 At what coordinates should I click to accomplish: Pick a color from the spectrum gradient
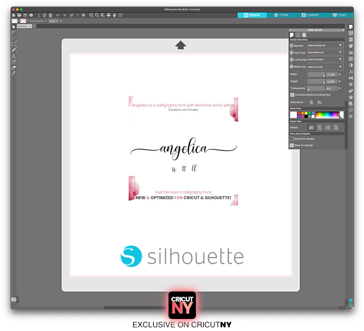327,115
